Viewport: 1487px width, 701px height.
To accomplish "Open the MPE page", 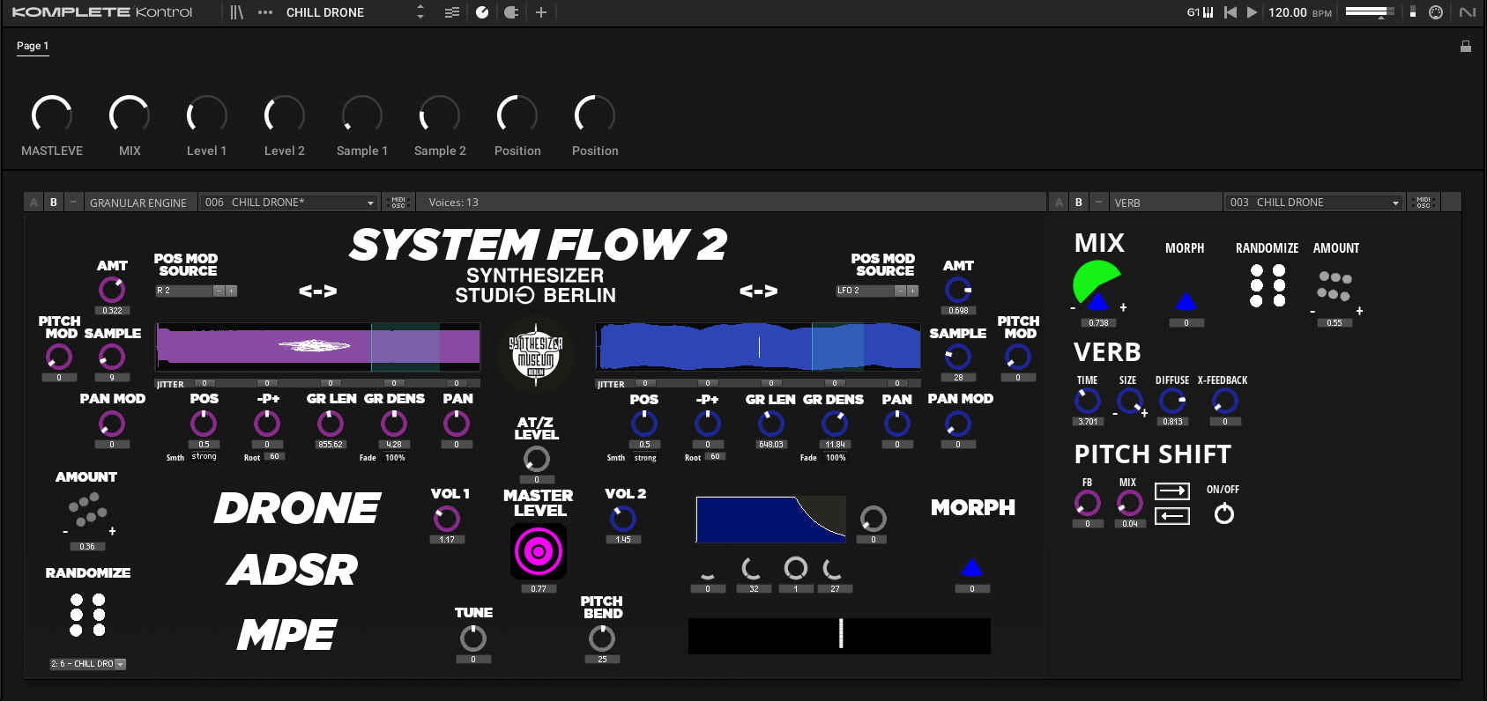I will coord(286,635).
